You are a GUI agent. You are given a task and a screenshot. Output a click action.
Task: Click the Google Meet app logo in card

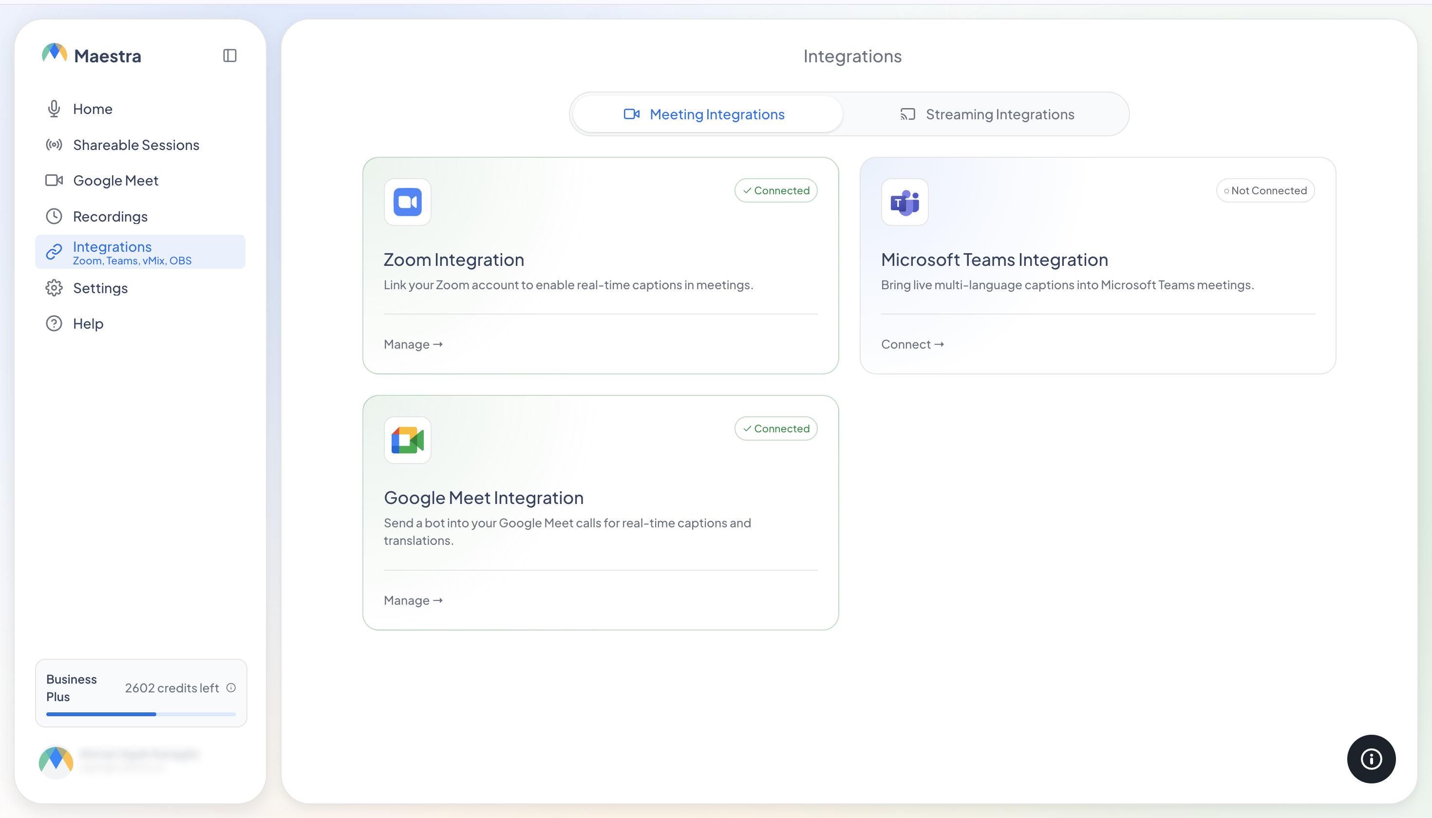[x=408, y=440]
